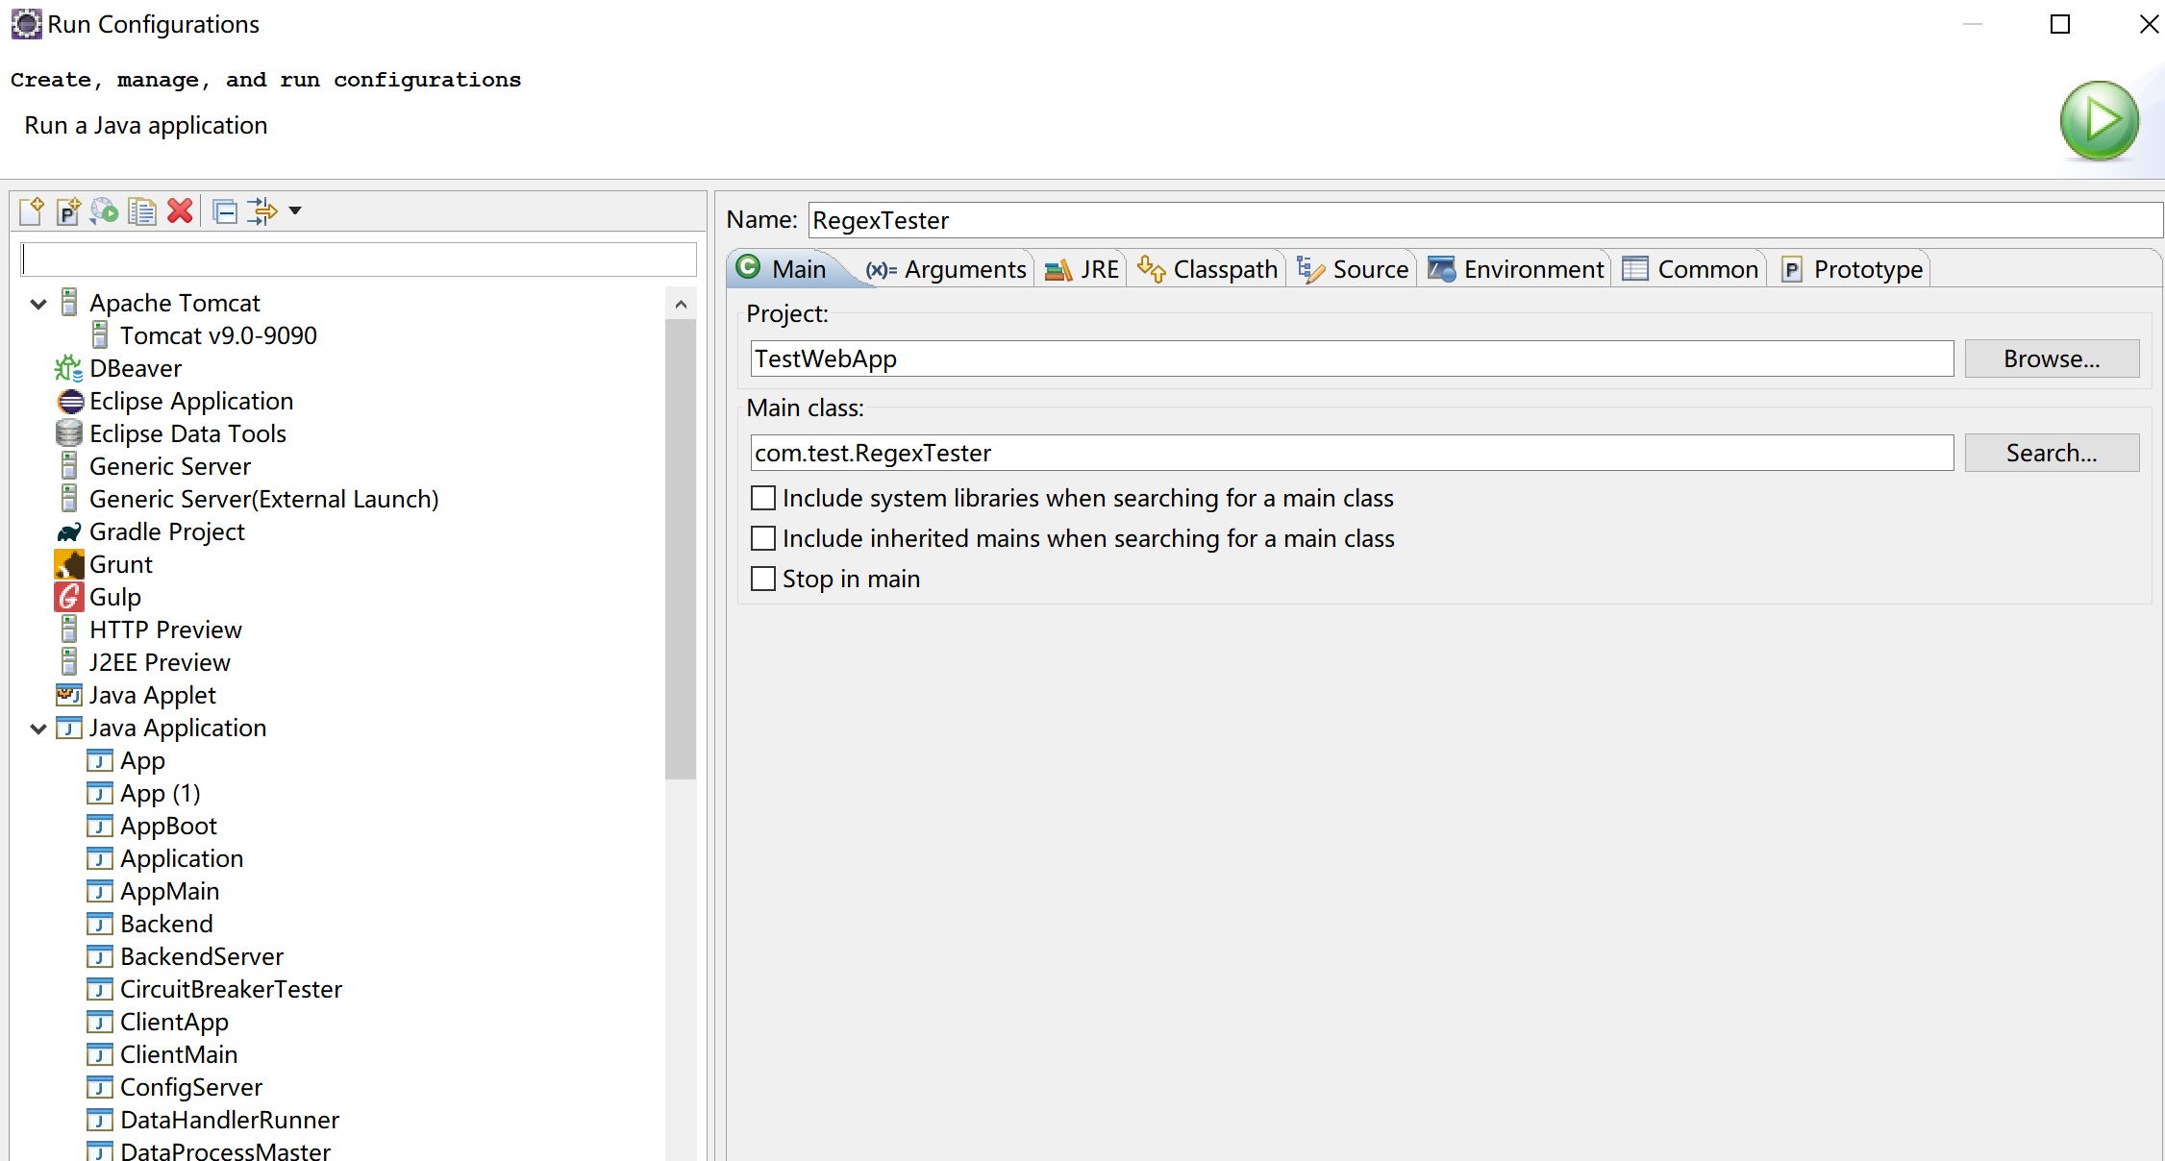Select the DBeaver configuration type
This screenshot has width=2165, height=1161.
click(x=136, y=369)
